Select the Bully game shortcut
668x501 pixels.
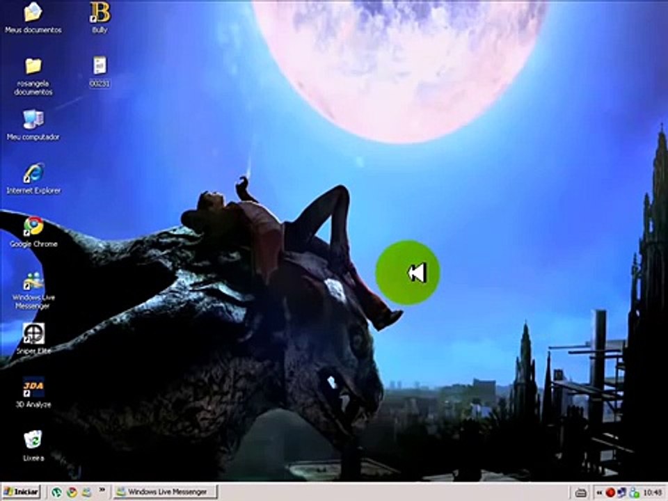coord(100,18)
